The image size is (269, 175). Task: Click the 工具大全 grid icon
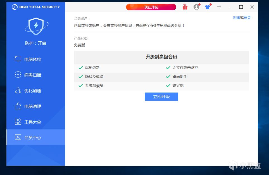click(18, 122)
